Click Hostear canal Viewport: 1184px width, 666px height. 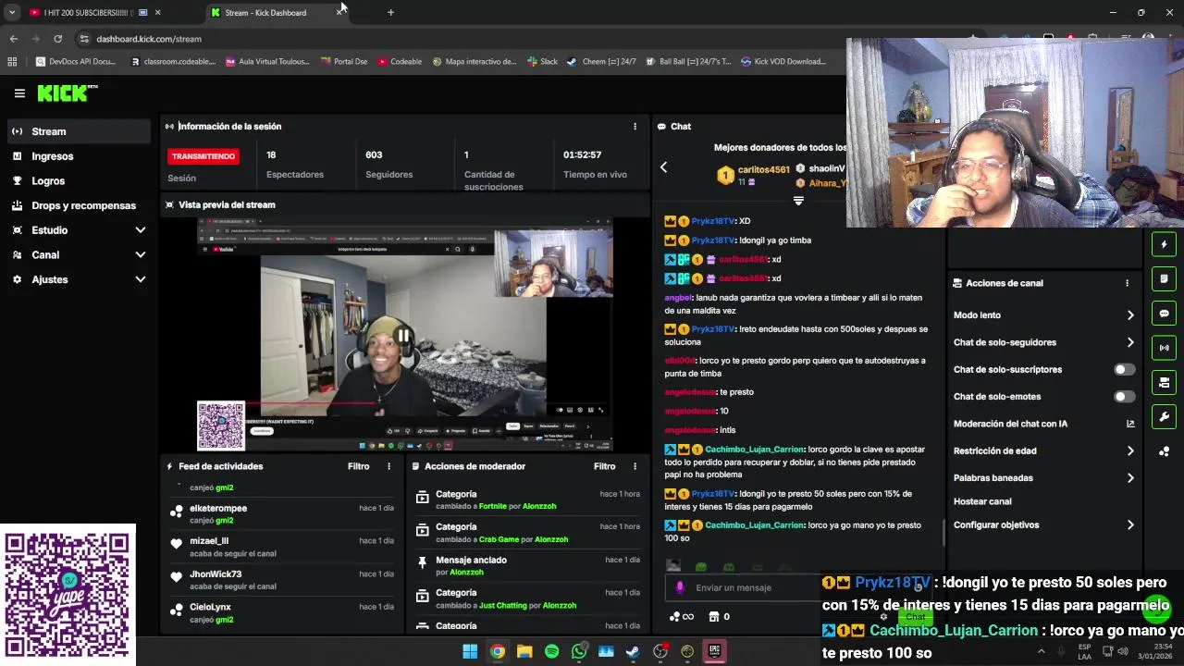tap(982, 501)
